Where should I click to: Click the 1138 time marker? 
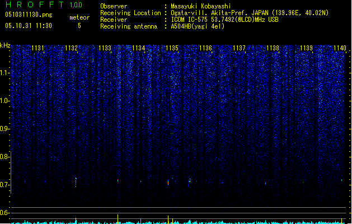(x=273, y=48)
